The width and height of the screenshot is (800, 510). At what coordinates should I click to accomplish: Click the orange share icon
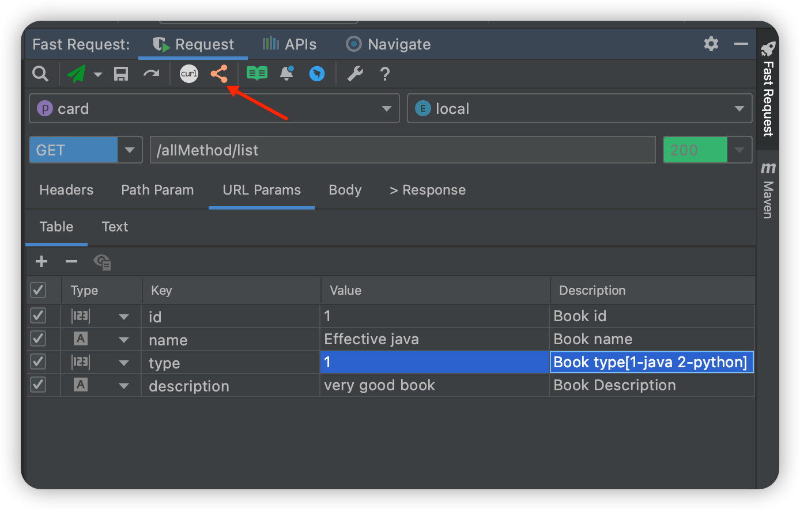coord(219,74)
